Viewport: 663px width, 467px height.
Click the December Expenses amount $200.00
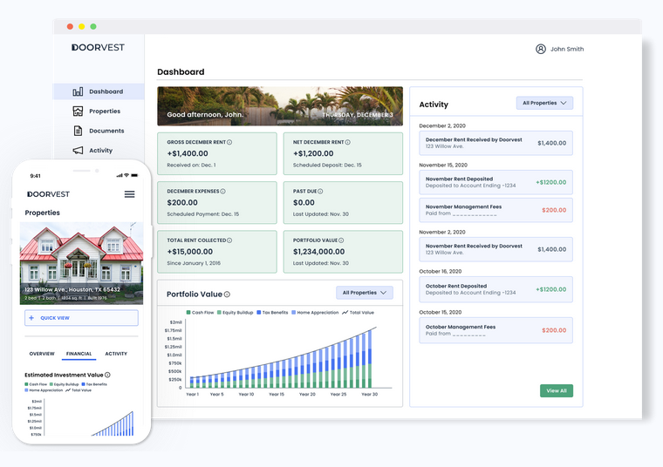point(182,203)
